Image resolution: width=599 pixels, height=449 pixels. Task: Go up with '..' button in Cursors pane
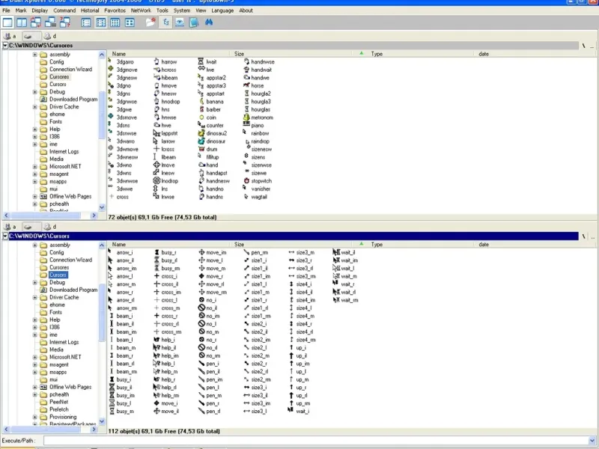592,236
